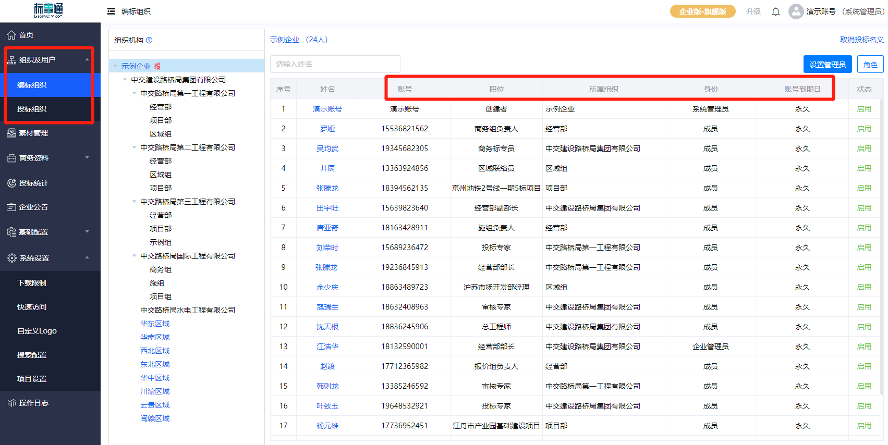Select 闽赣区域 in organization tree
This screenshot has width=888, height=445.
pyautogui.click(x=155, y=418)
